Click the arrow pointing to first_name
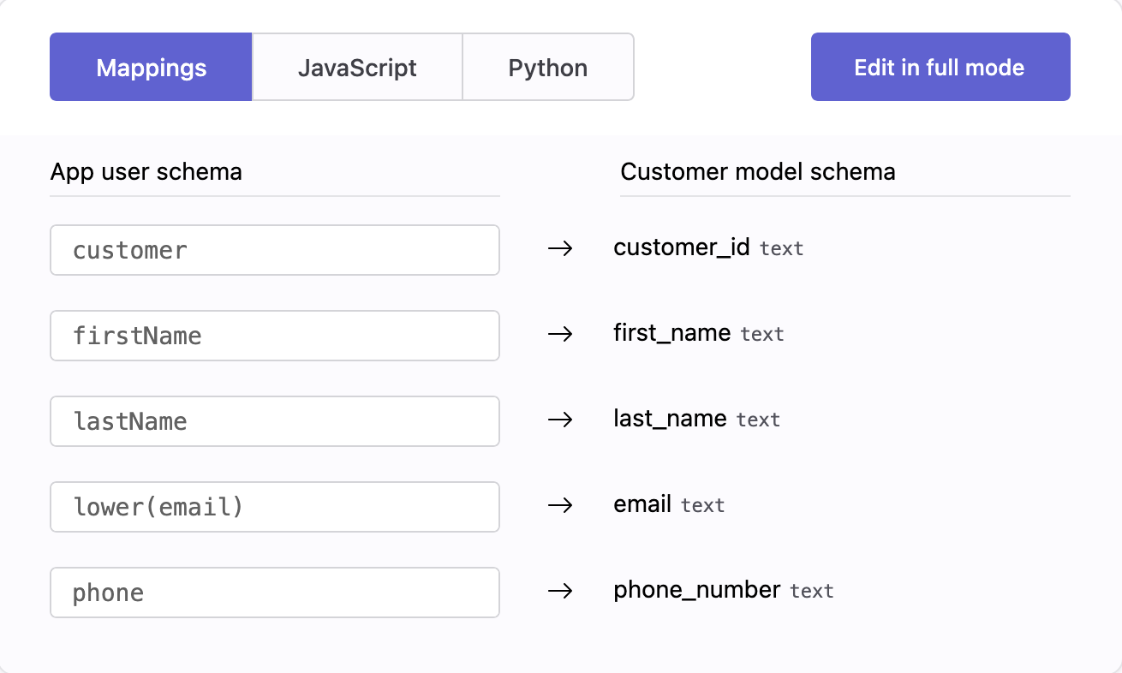The image size is (1122, 673). 559,335
